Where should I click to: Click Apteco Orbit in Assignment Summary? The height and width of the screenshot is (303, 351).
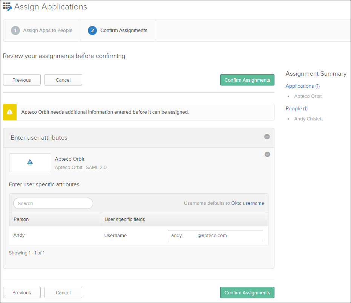308,96
